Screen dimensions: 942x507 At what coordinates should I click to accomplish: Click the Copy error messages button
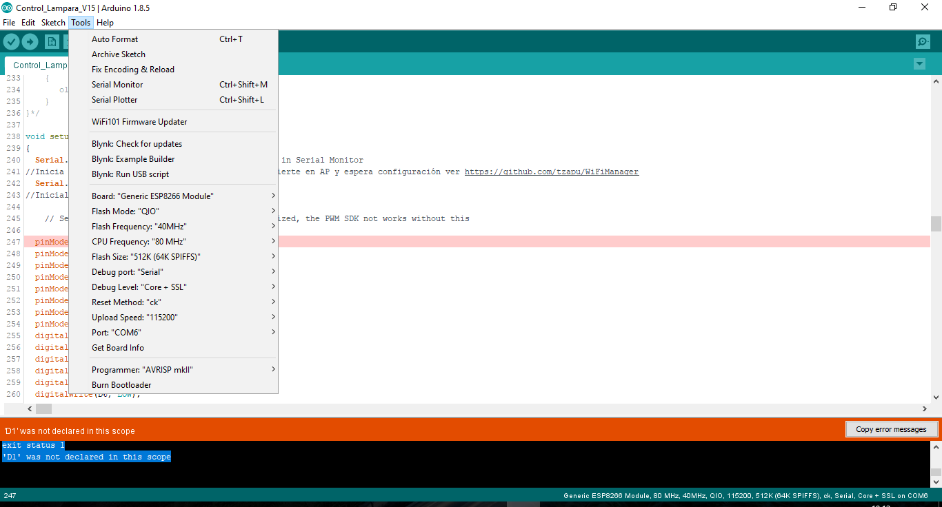tap(891, 429)
